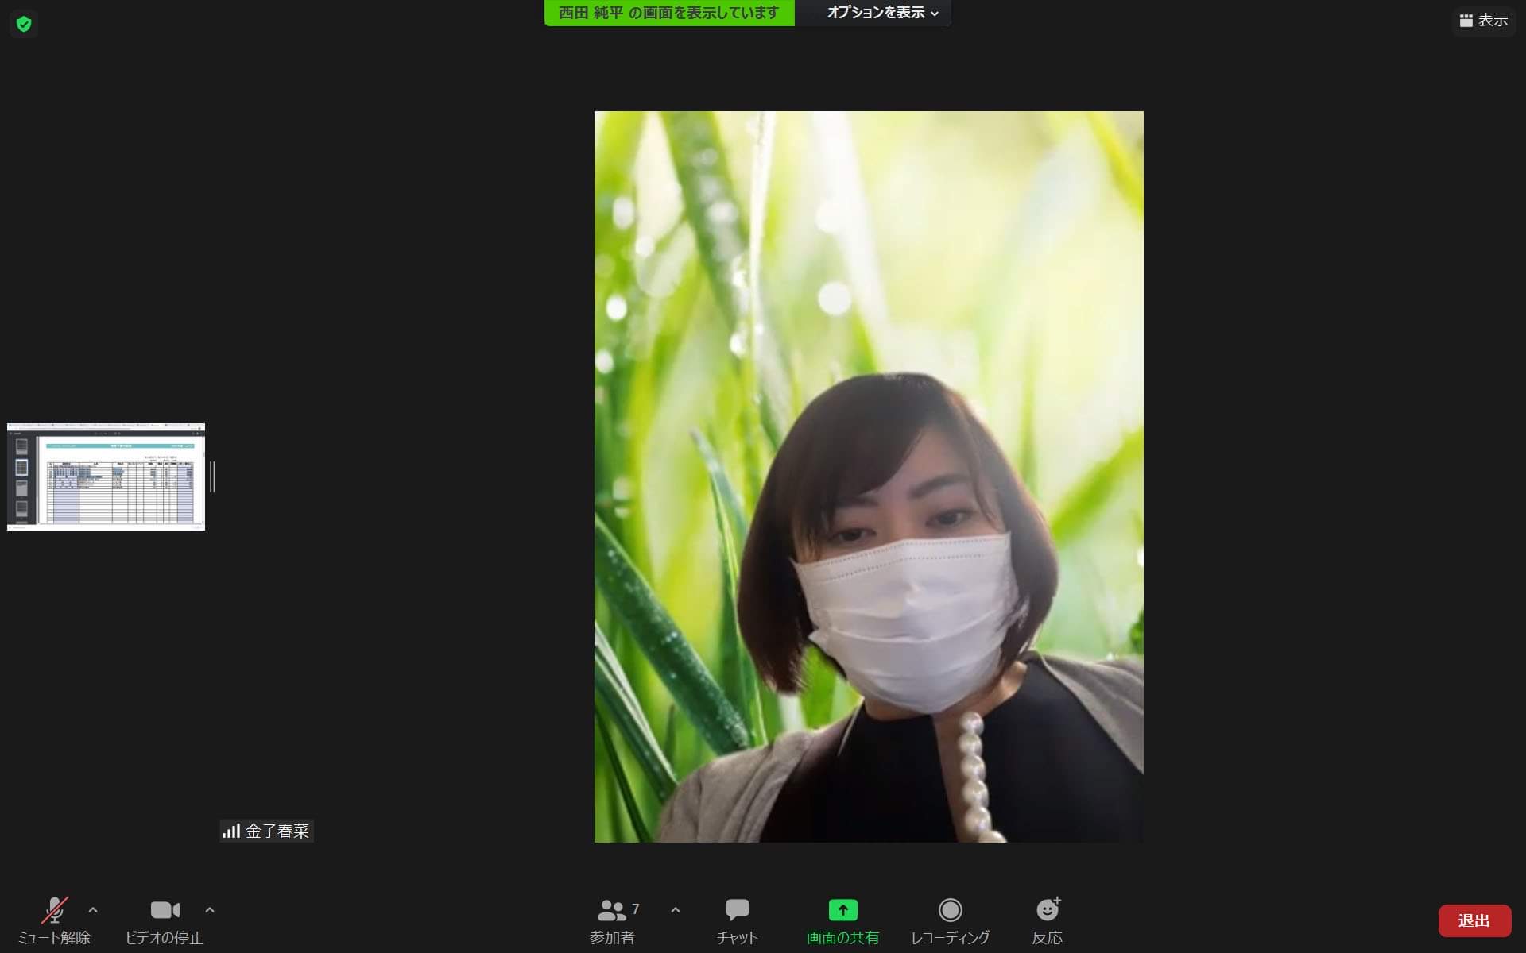Expand arrow beside participants button
This screenshot has height=953, width=1526.
(x=676, y=910)
